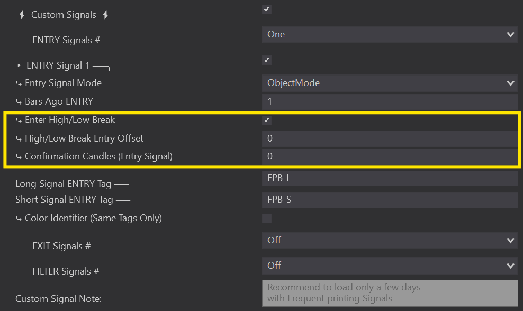Screen dimensions: 523x311
Task: Click the arrow icon beside Enter High/Low Break
Action: 19,120
